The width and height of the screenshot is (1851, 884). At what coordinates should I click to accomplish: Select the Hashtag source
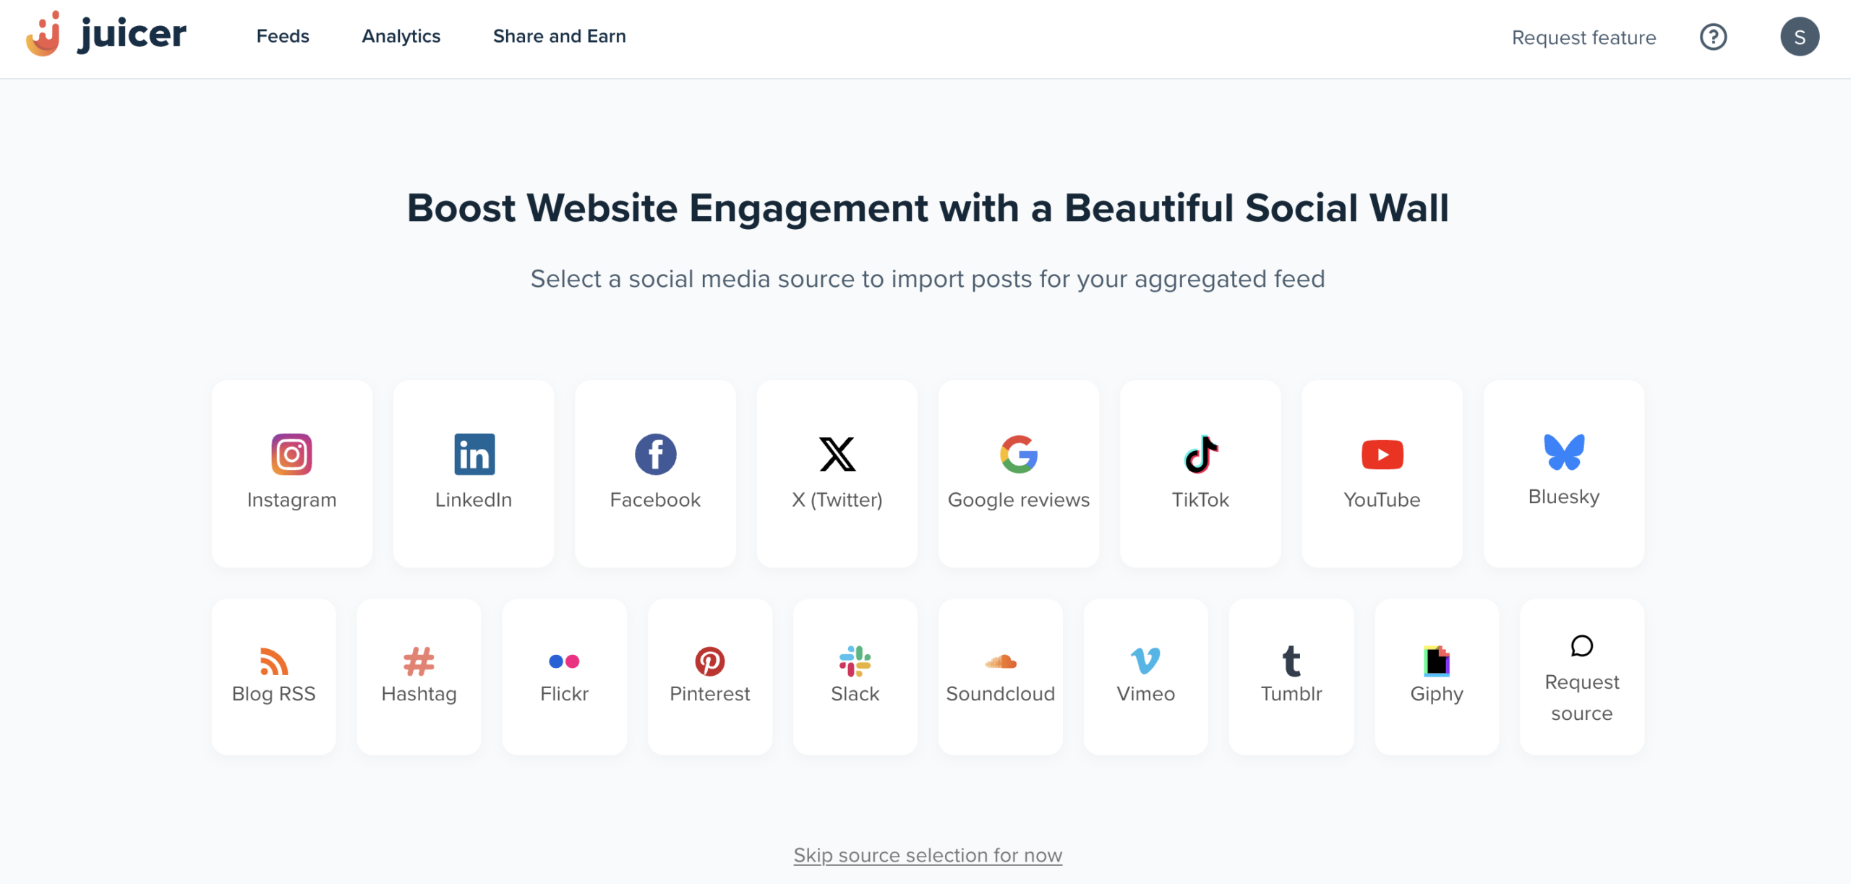tap(419, 661)
